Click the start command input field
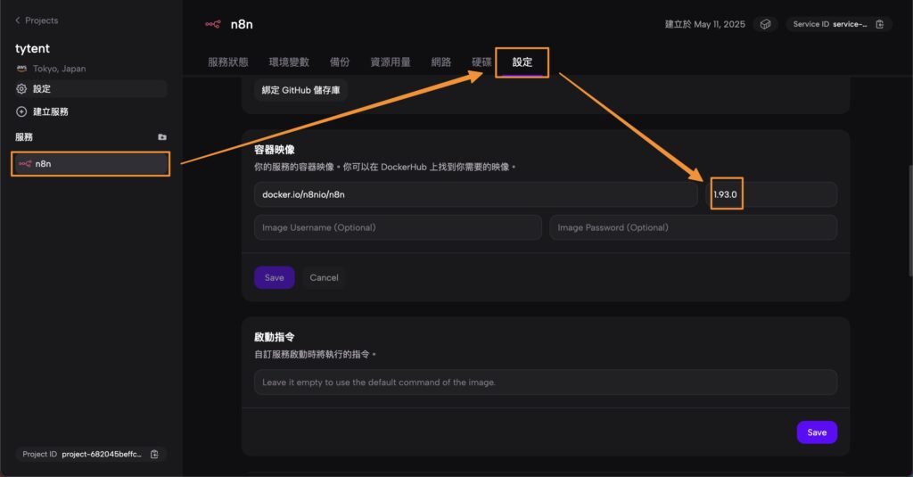Image resolution: width=913 pixels, height=477 pixels. click(x=546, y=382)
